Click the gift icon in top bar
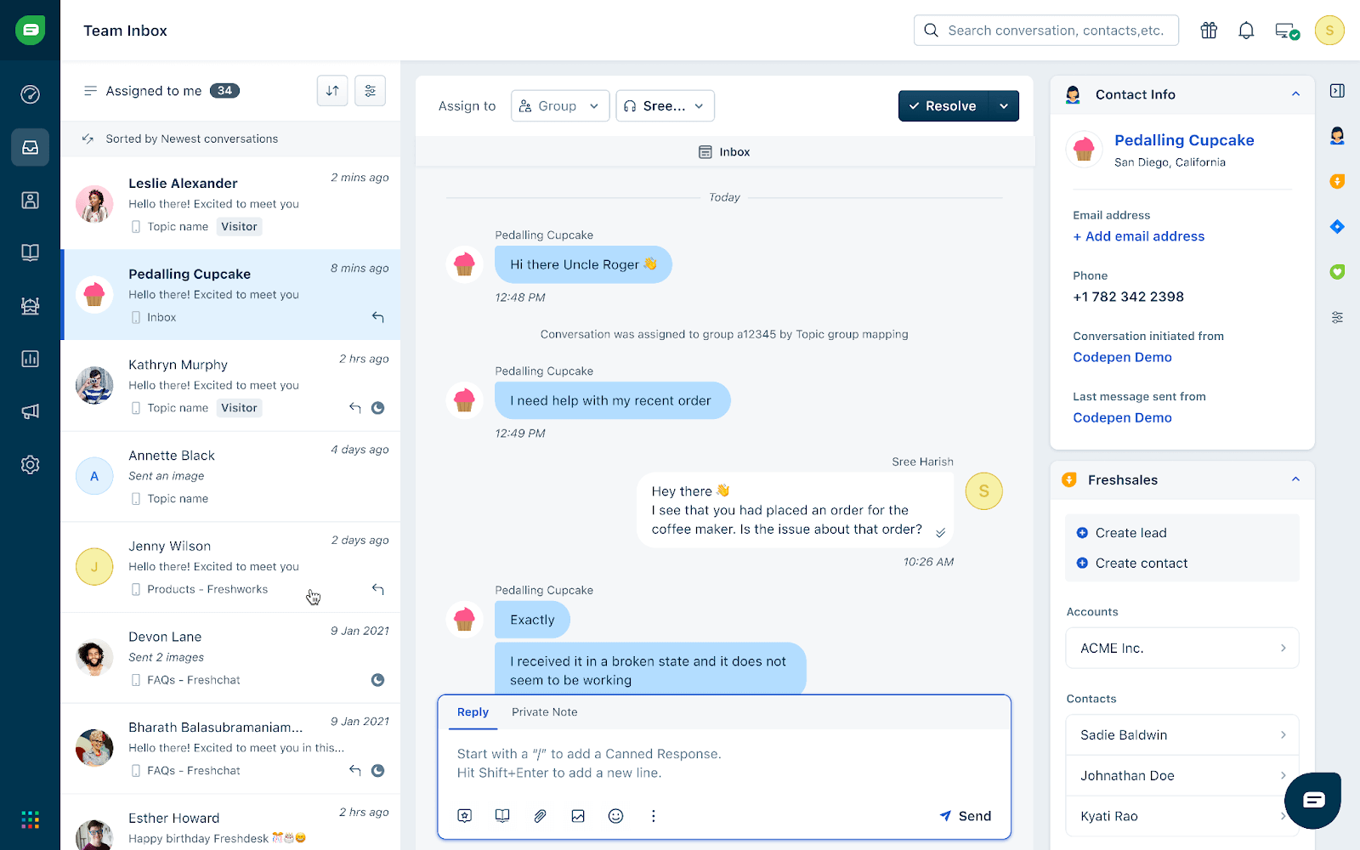 point(1209,31)
